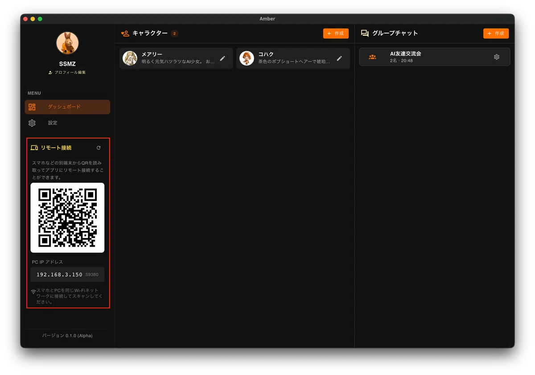Click the キャラクター section title

pos(150,33)
